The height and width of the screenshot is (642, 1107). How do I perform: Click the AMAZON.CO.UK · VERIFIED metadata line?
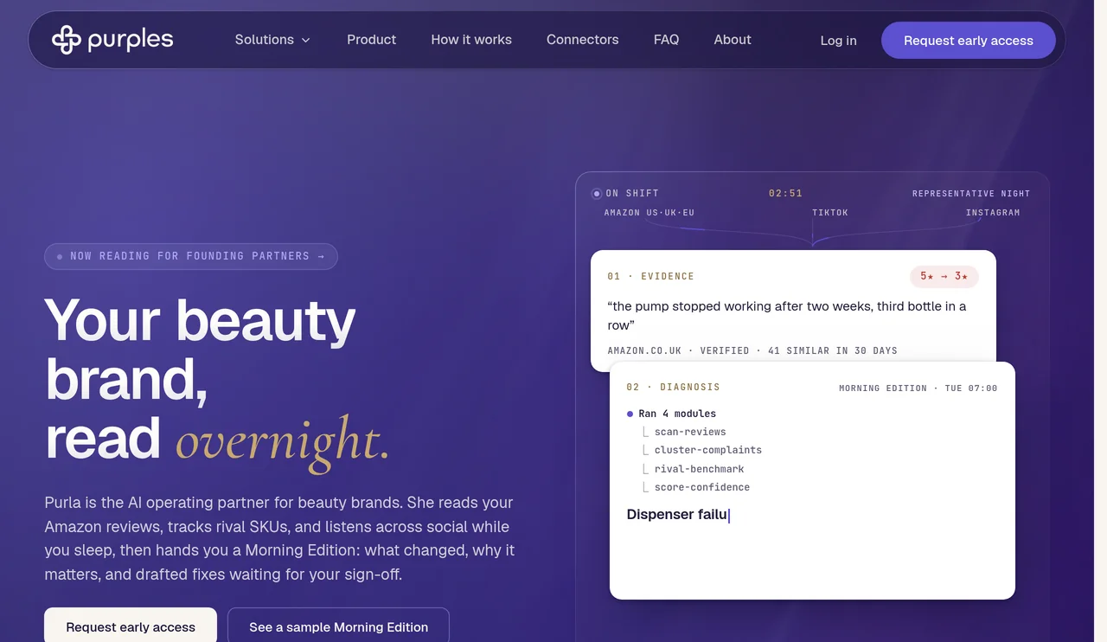(x=752, y=351)
